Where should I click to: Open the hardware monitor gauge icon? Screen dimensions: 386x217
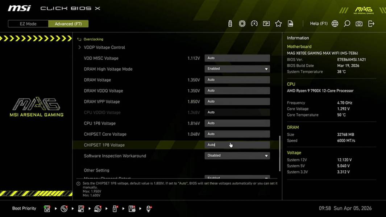pyautogui.click(x=254, y=23)
